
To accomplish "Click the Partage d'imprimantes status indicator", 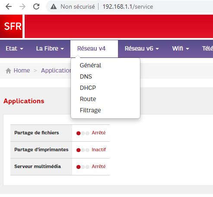I will pyautogui.click(x=83, y=150).
